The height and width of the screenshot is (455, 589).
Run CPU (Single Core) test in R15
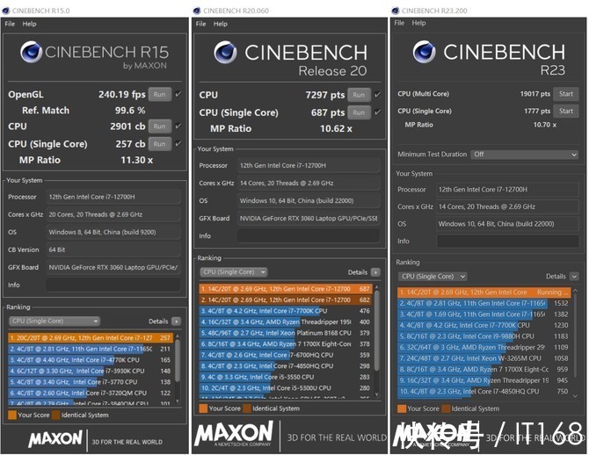tap(160, 144)
